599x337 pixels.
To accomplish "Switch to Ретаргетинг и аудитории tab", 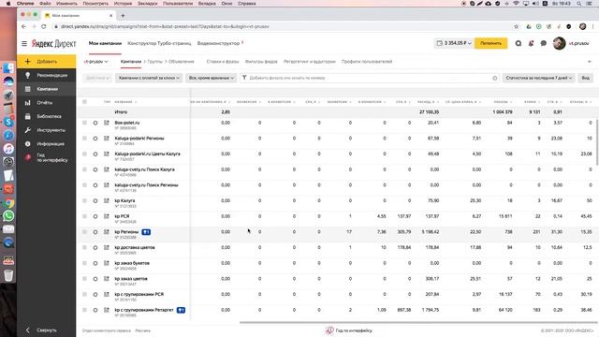I will click(x=310, y=62).
